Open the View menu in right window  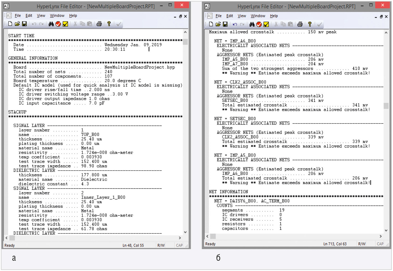tap(242, 16)
